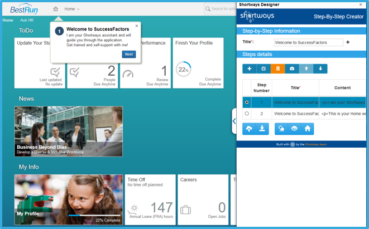369x229 pixels.
Task: Move step down with arrow icon
Action: coord(320,69)
